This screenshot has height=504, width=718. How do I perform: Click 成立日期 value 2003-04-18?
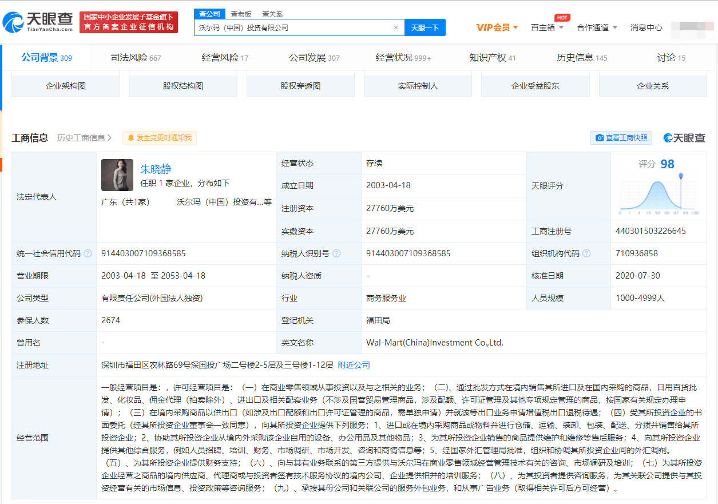[x=388, y=185]
